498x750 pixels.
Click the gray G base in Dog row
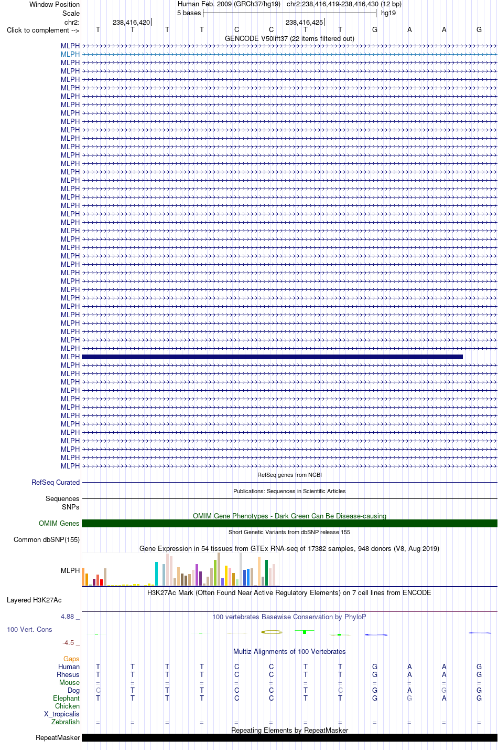point(444,690)
